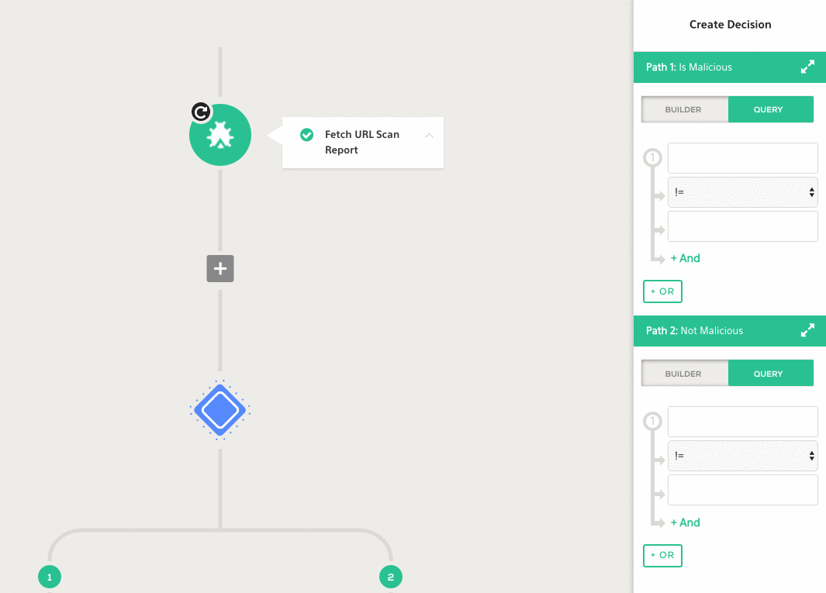Click the black refresh badge on action node
Image resolution: width=826 pixels, height=593 pixels.
201,112
